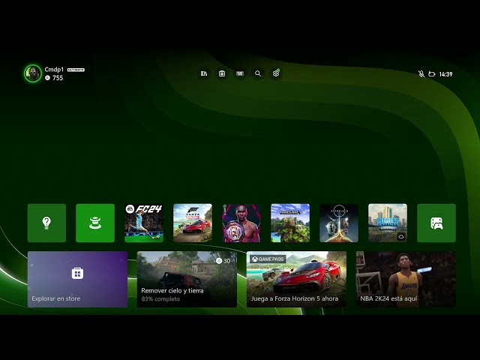Open the controller icon games tile
The image size is (480, 360).
436,223
